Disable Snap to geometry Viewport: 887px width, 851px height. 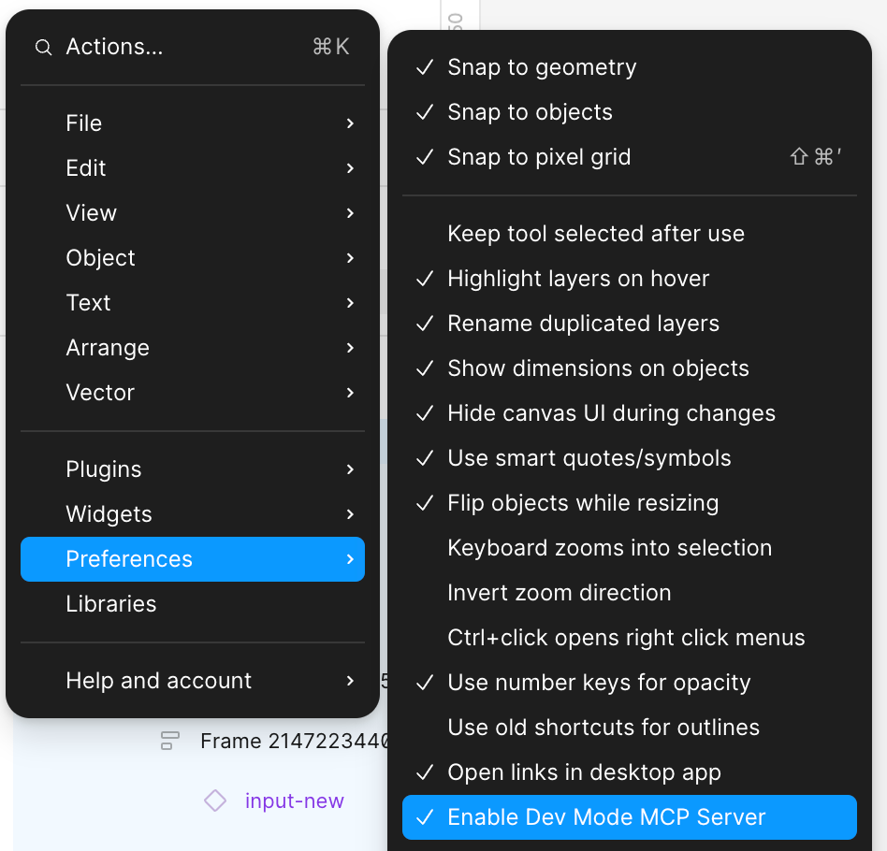point(542,67)
